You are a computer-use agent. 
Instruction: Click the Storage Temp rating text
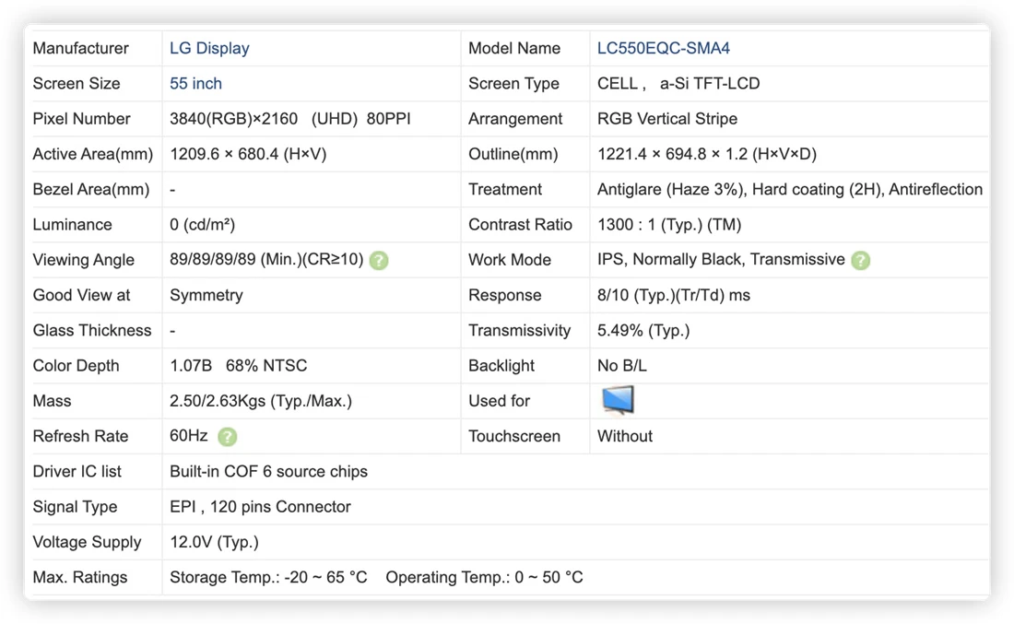pyautogui.click(x=268, y=577)
